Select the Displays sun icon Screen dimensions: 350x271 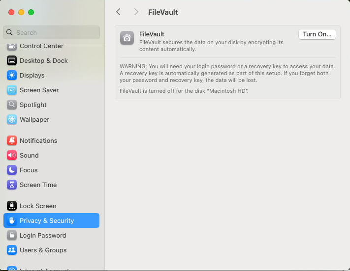click(12, 75)
